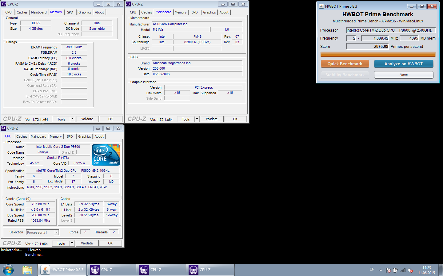The image size is (443, 276).
Task: Click the Code Name value Penryn
Action: 43,152
